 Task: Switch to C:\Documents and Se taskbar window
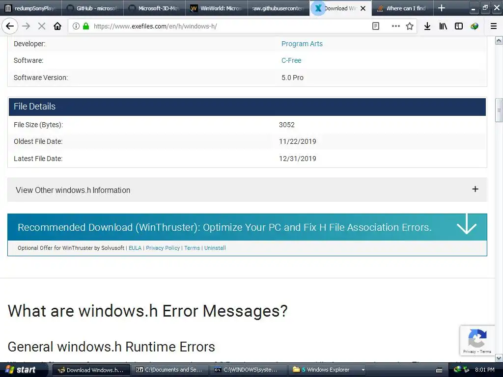169,370
